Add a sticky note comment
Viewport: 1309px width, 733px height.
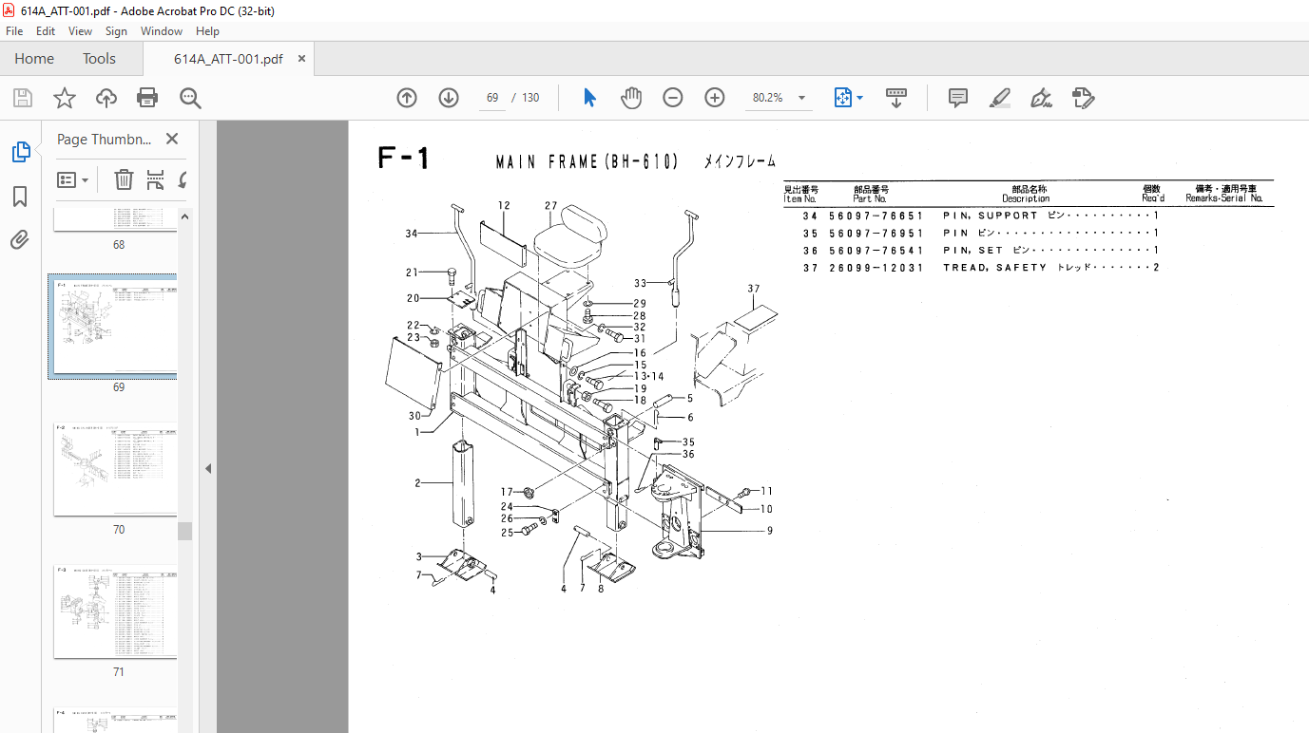coord(958,98)
